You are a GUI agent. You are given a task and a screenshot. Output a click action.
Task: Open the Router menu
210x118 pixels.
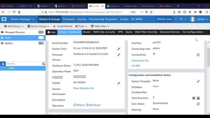point(87,32)
